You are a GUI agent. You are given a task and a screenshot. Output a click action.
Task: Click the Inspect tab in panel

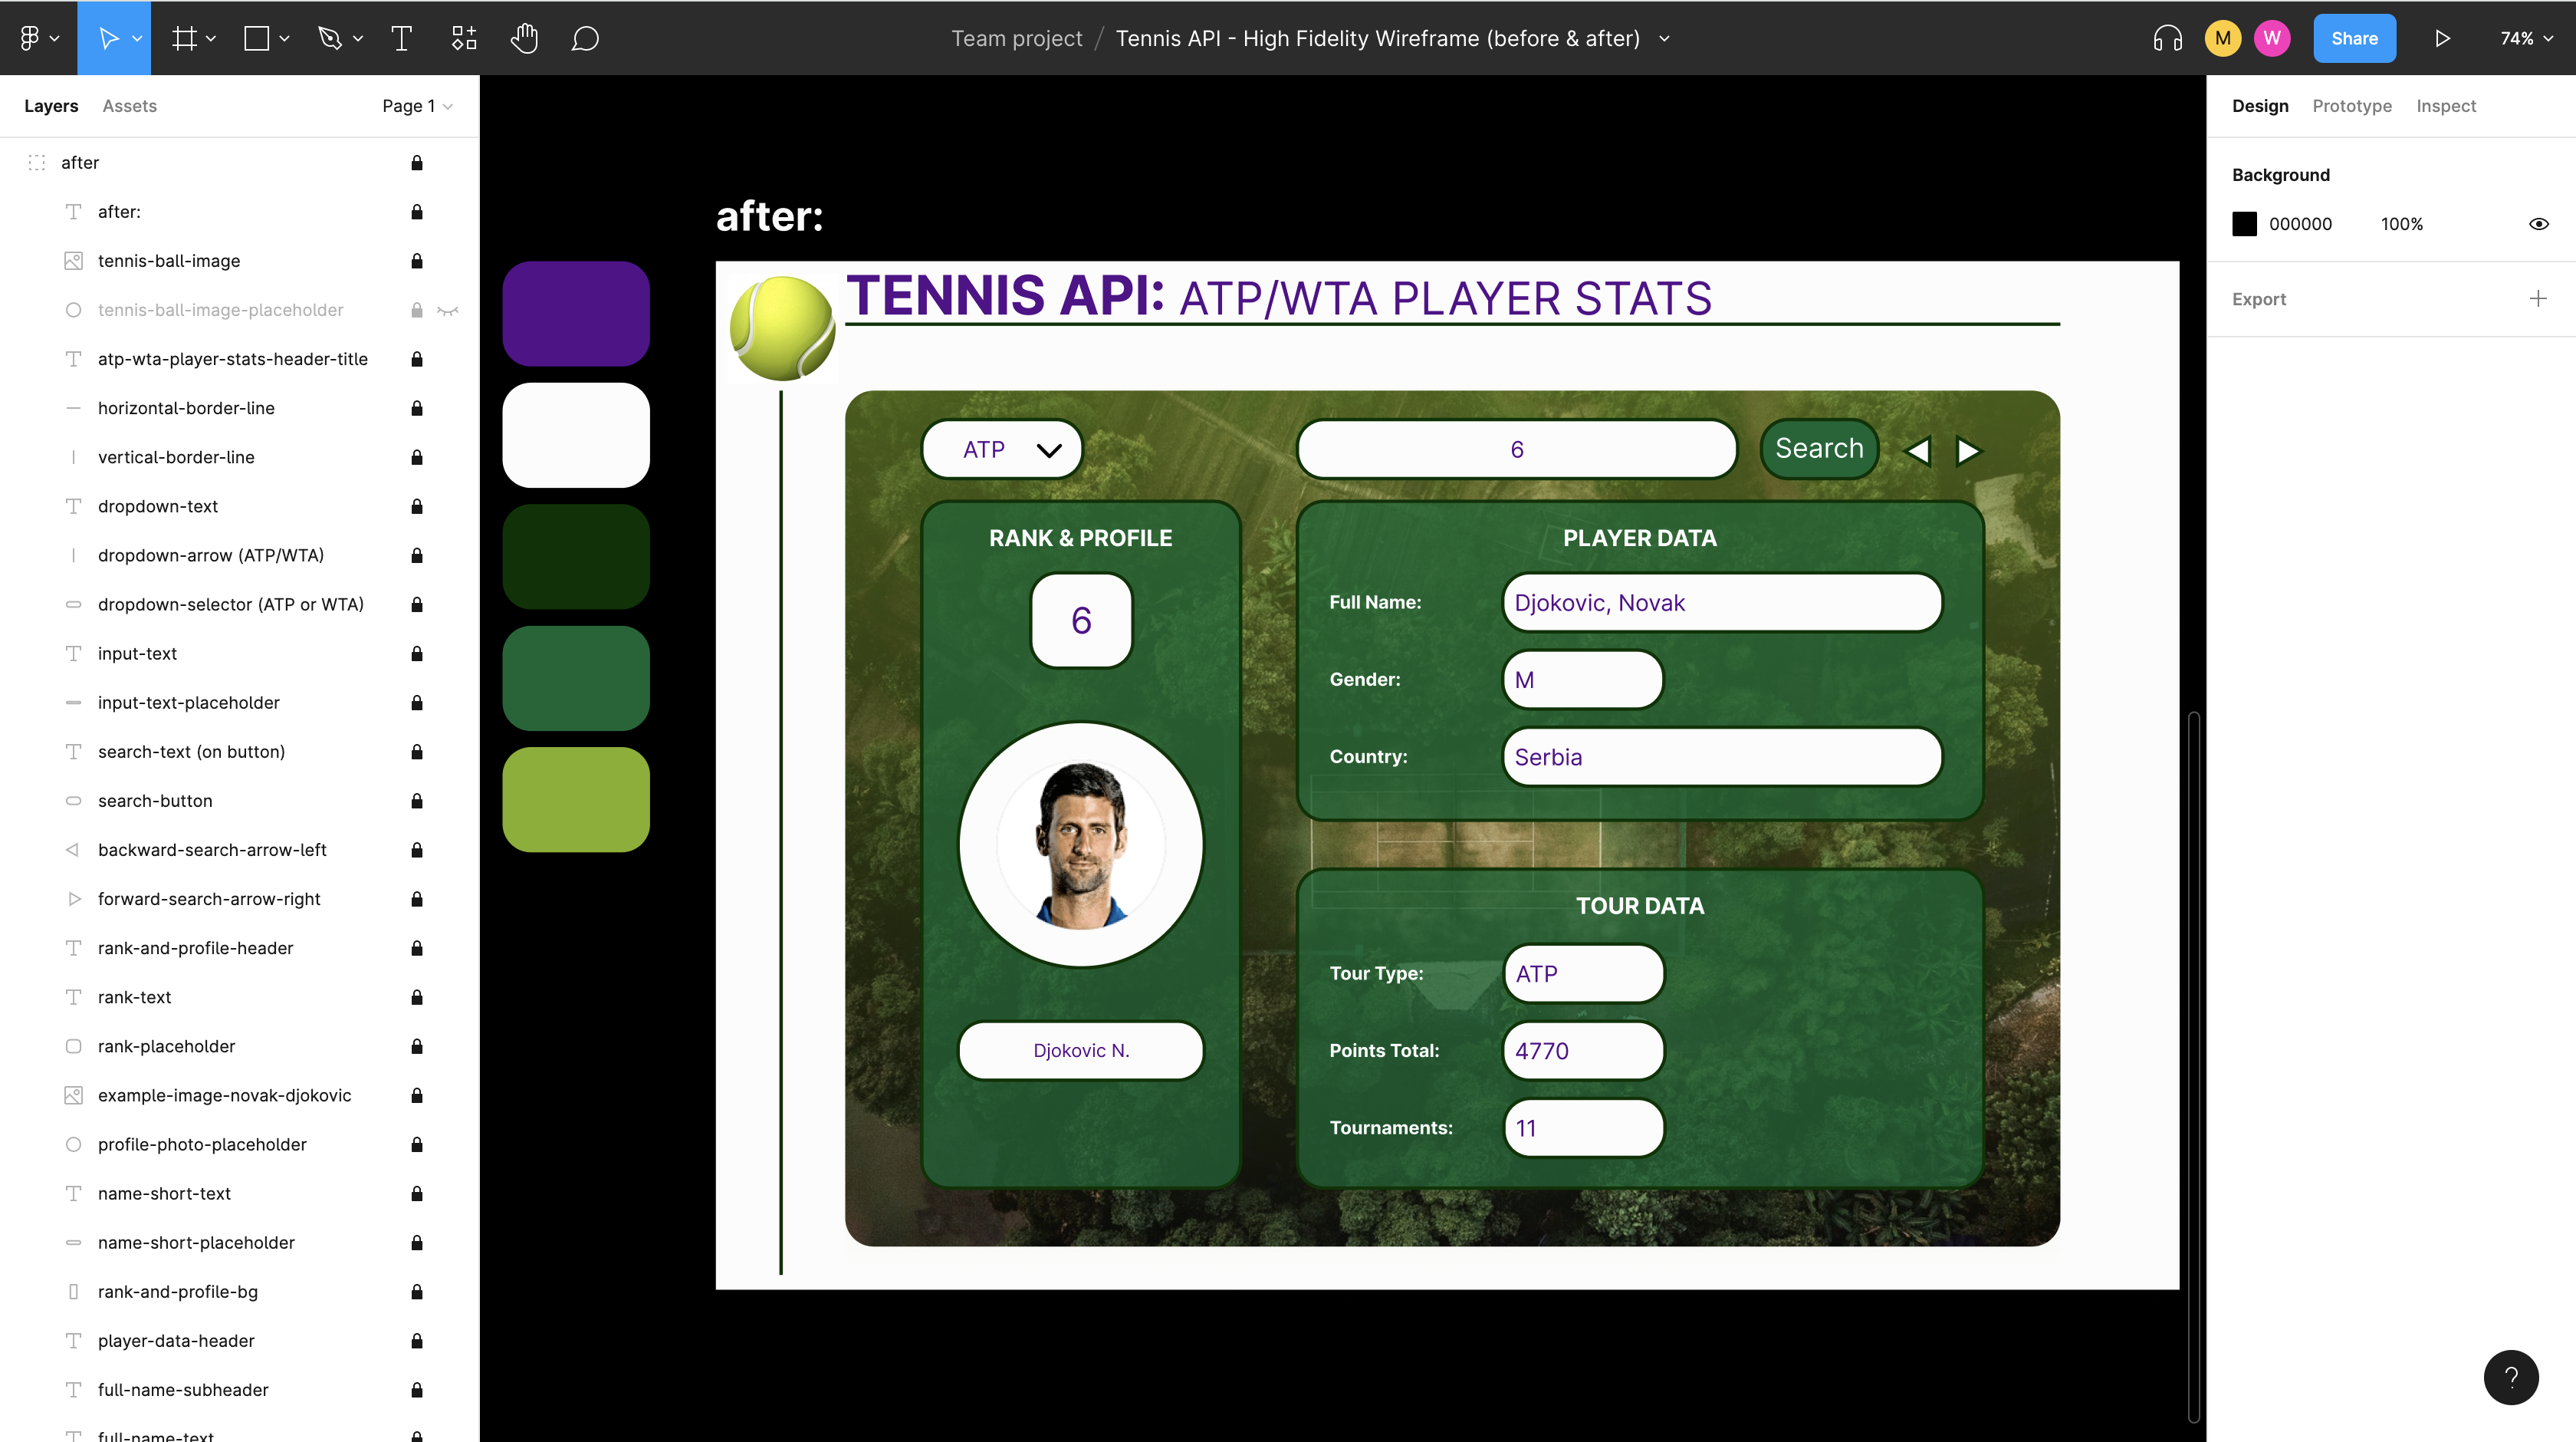(2447, 106)
